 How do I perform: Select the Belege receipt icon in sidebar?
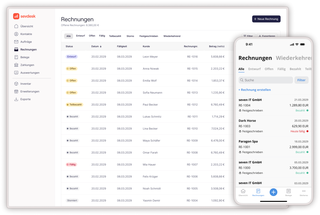click(x=16, y=57)
